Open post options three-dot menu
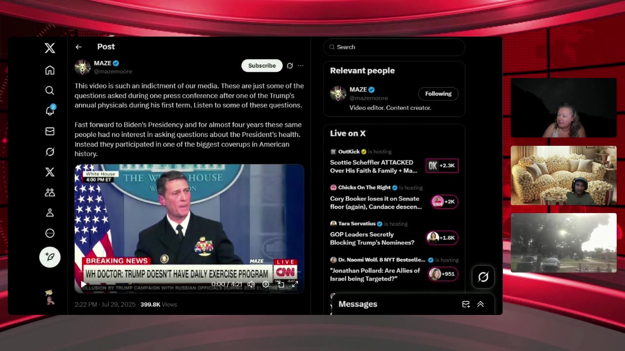 301,66
